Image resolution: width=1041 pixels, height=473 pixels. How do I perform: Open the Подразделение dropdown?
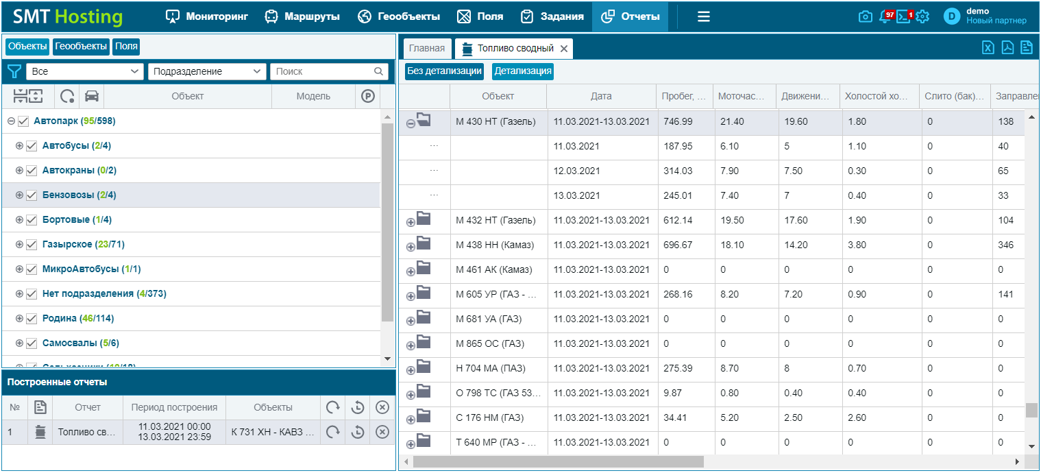[x=207, y=71]
